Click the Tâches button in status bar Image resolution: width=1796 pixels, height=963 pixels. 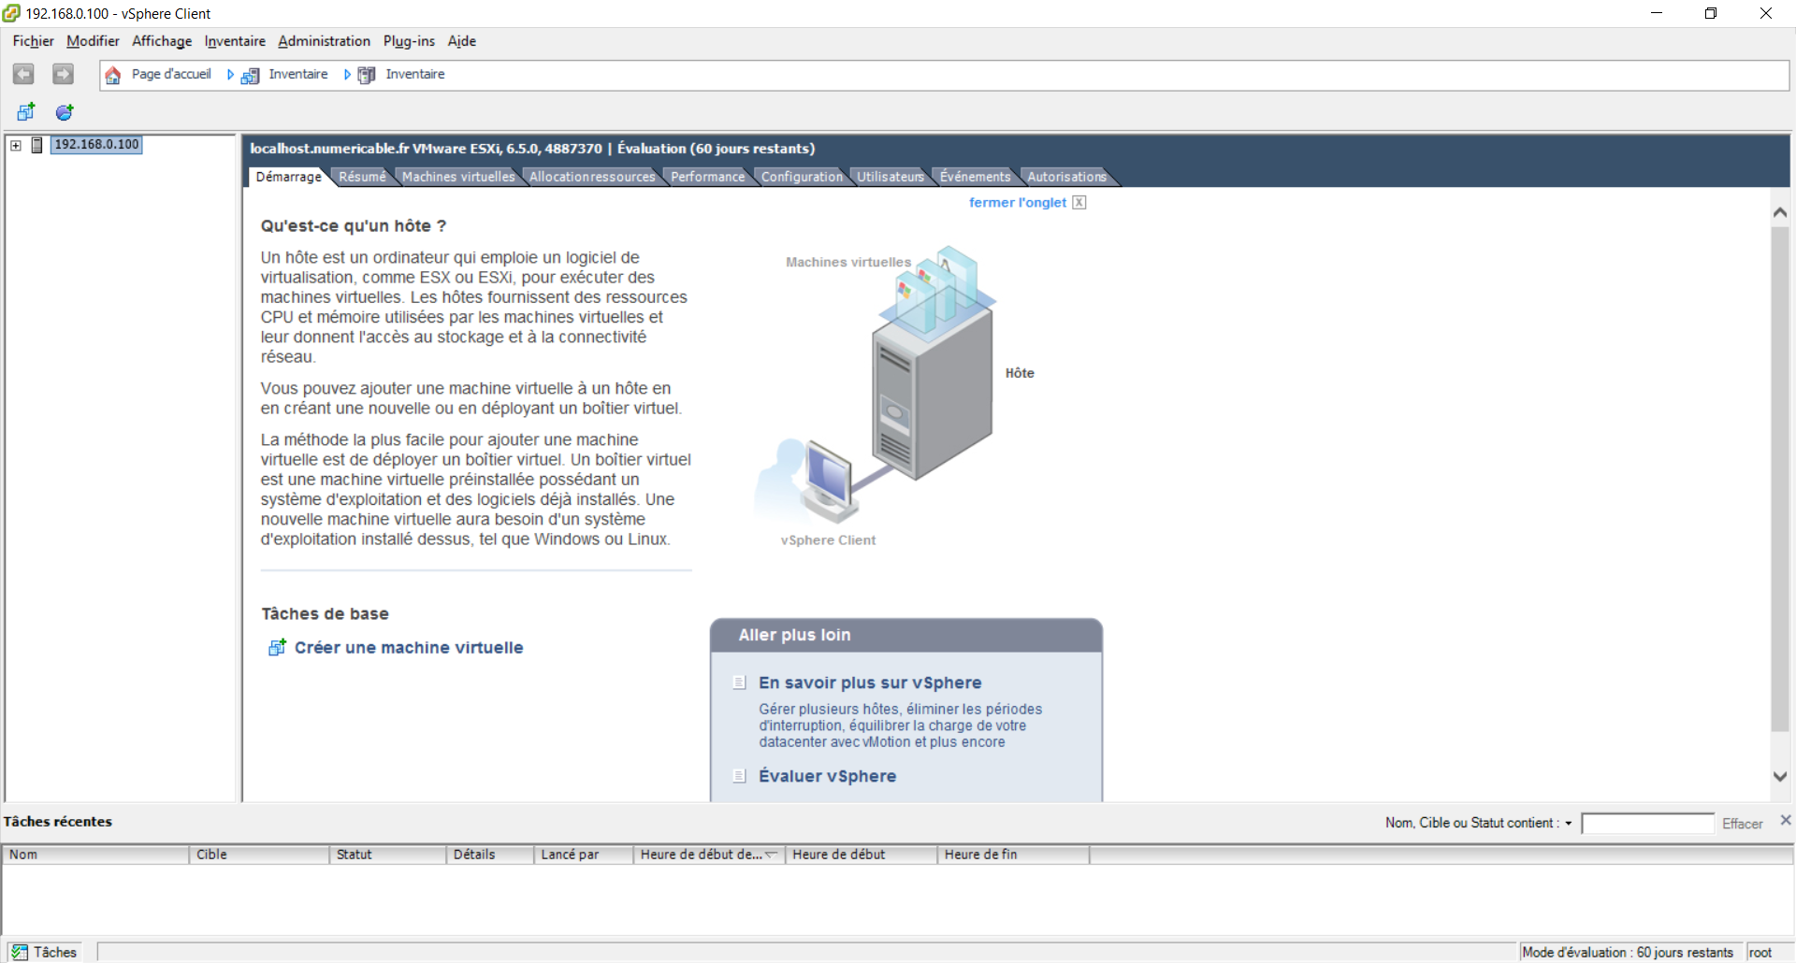click(45, 952)
